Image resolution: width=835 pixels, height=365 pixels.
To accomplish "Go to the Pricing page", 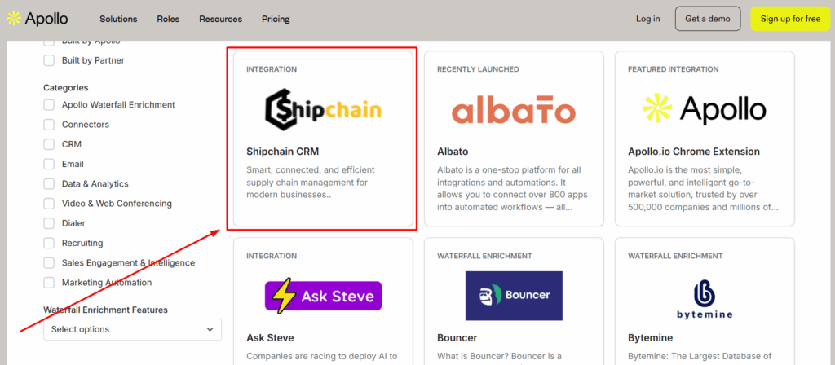I will click(276, 19).
